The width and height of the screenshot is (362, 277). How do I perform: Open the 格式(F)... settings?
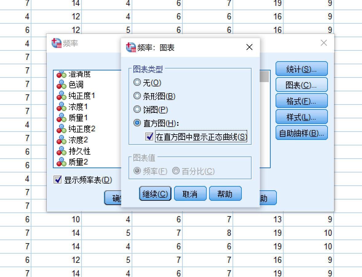[301, 101]
